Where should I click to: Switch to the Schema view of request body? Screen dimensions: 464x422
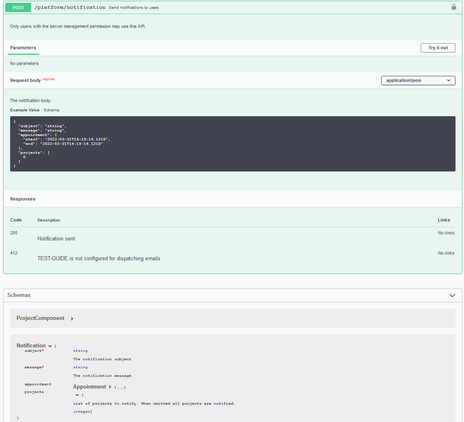[x=51, y=110]
